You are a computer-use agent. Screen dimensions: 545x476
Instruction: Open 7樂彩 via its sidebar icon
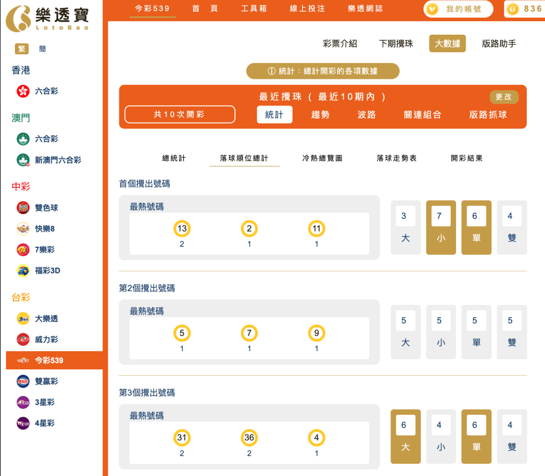click(22, 249)
